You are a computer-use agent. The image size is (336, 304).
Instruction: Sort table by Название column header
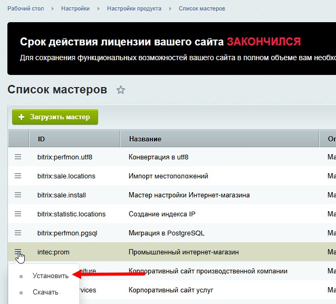(x=219, y=139)
